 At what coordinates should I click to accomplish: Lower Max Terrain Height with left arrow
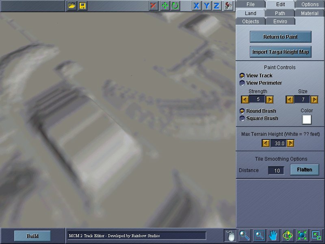click(x=266, y=144)
